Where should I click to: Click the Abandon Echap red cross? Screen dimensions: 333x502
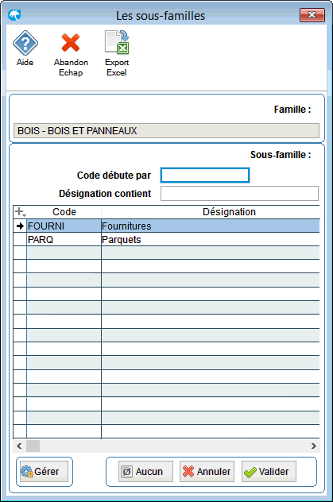coord(71,43)
